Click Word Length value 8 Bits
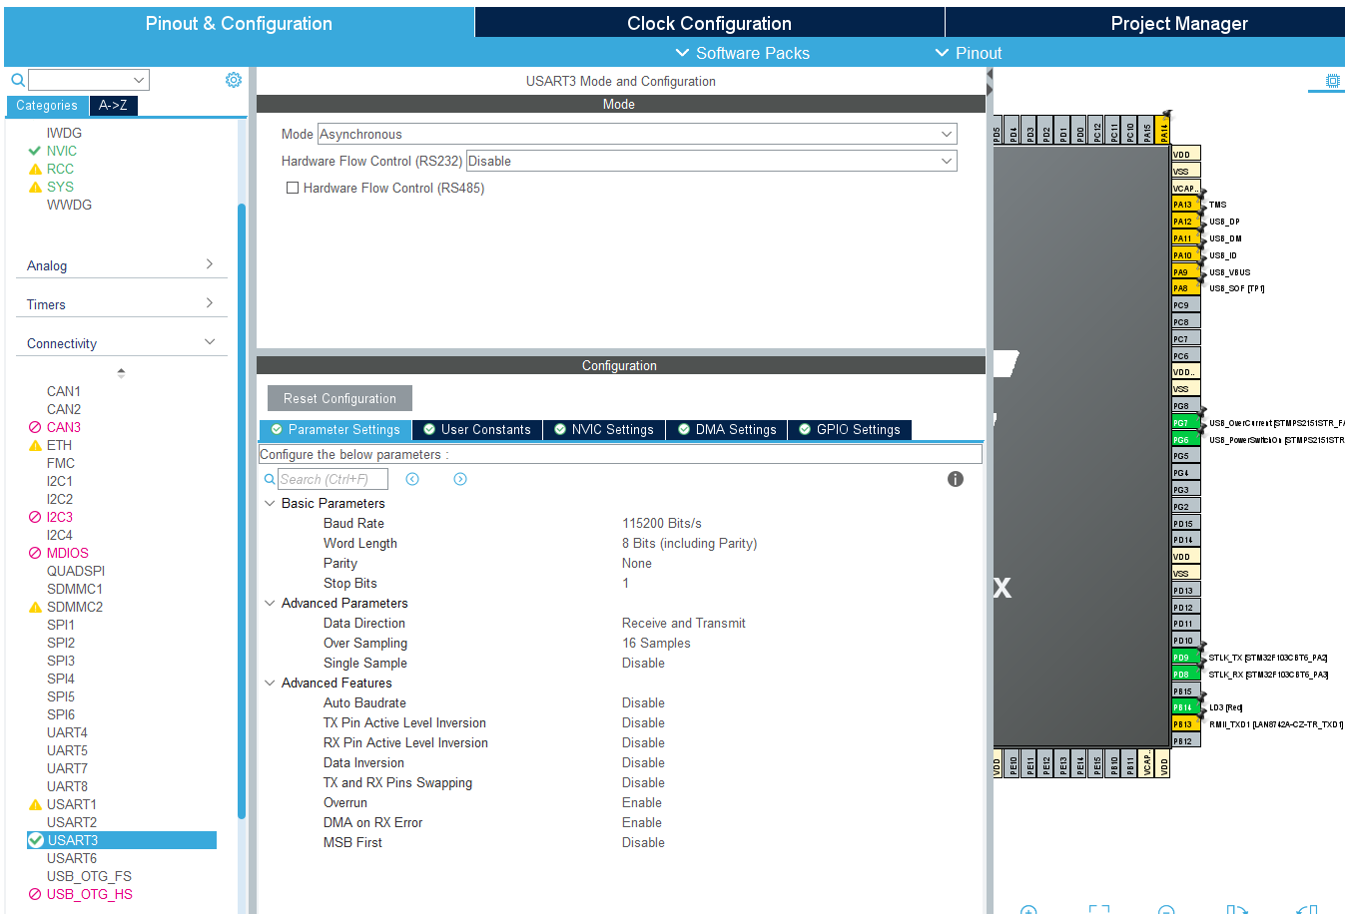Screen dimensions: 1345x914 tap(689, 543)
